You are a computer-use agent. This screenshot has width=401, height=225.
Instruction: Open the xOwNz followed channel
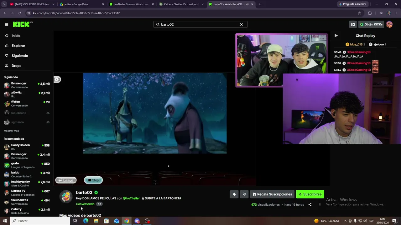tap(27, 94)
